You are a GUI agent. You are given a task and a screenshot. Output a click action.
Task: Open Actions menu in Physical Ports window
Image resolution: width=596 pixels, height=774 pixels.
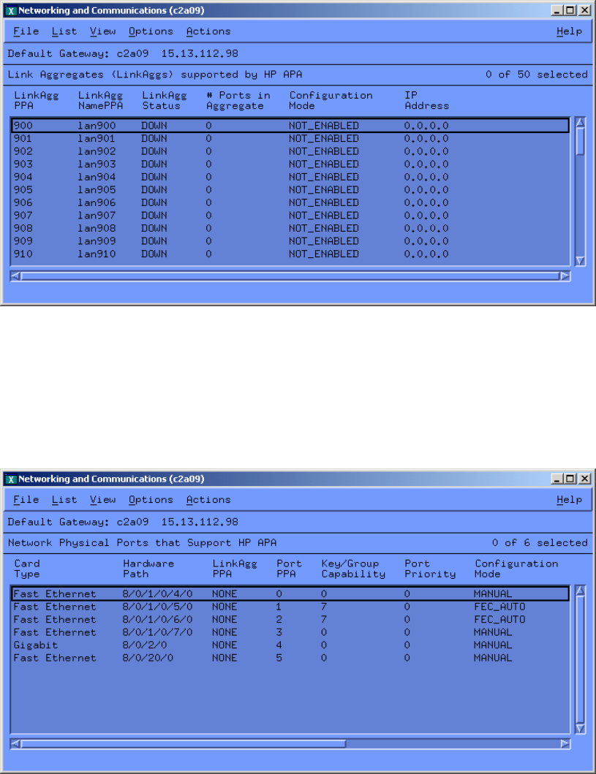click(208, 499)
